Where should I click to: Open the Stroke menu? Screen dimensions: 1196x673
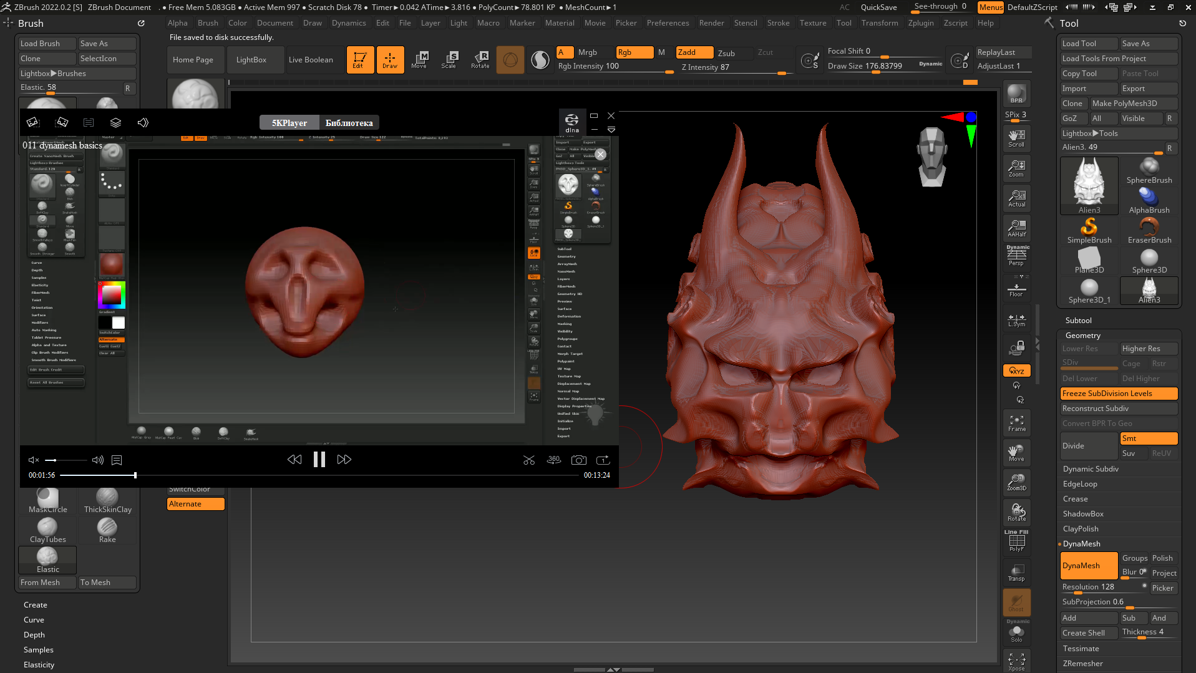tap(778, 23)
